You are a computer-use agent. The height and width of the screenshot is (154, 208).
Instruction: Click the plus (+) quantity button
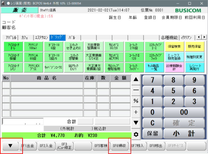click(x=136, y=112)
